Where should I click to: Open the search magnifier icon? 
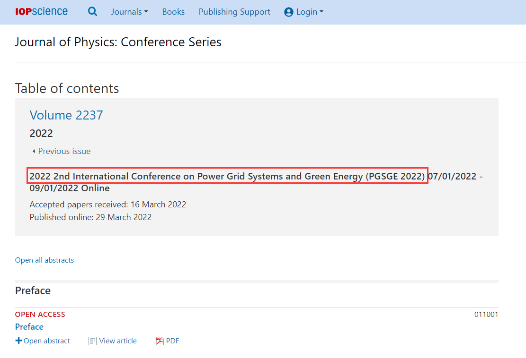(x=93, y=11)
